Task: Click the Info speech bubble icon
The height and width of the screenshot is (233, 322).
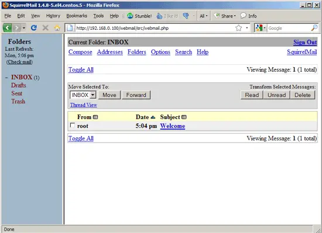Action: [243, 16]
